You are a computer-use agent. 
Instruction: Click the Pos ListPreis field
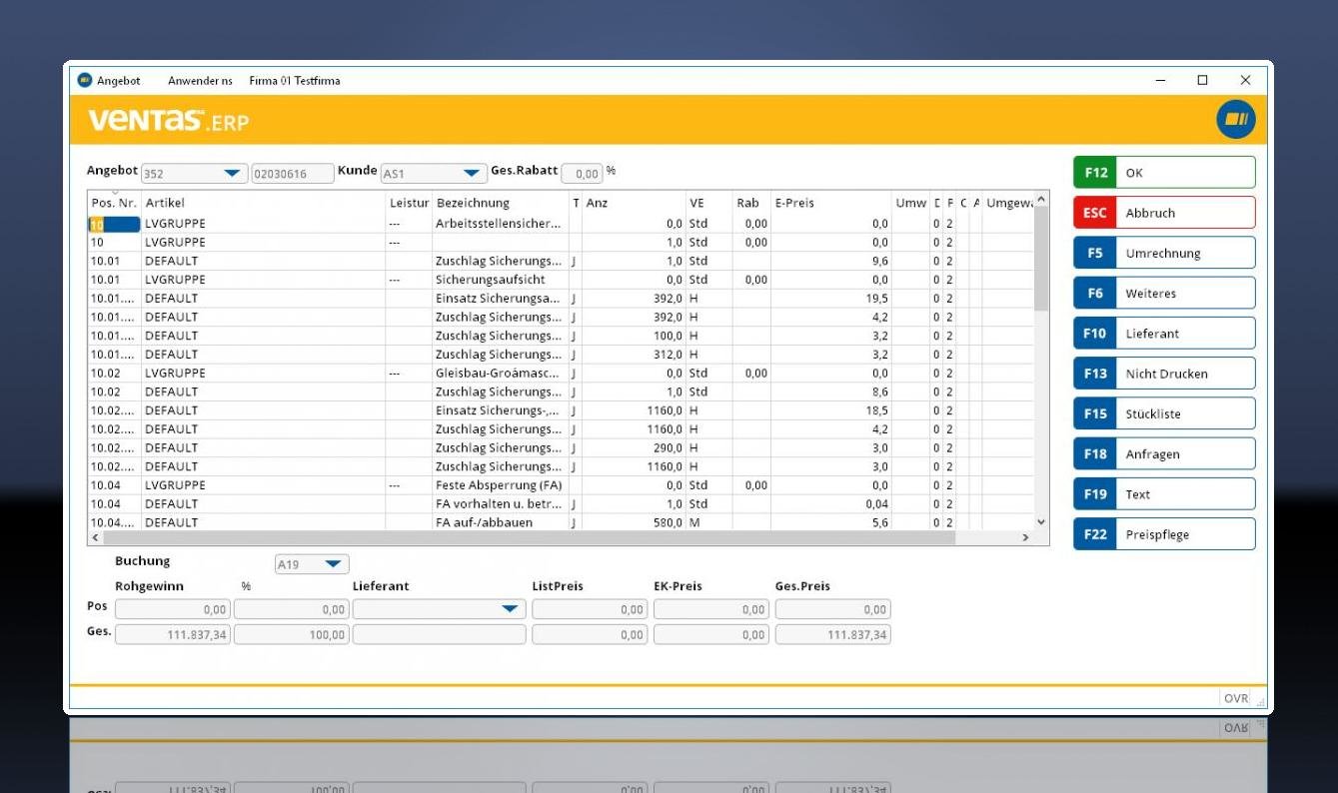590,609
